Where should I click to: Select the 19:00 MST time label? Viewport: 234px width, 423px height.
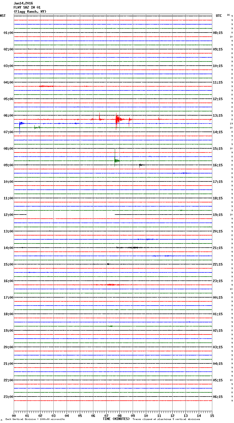9,331
